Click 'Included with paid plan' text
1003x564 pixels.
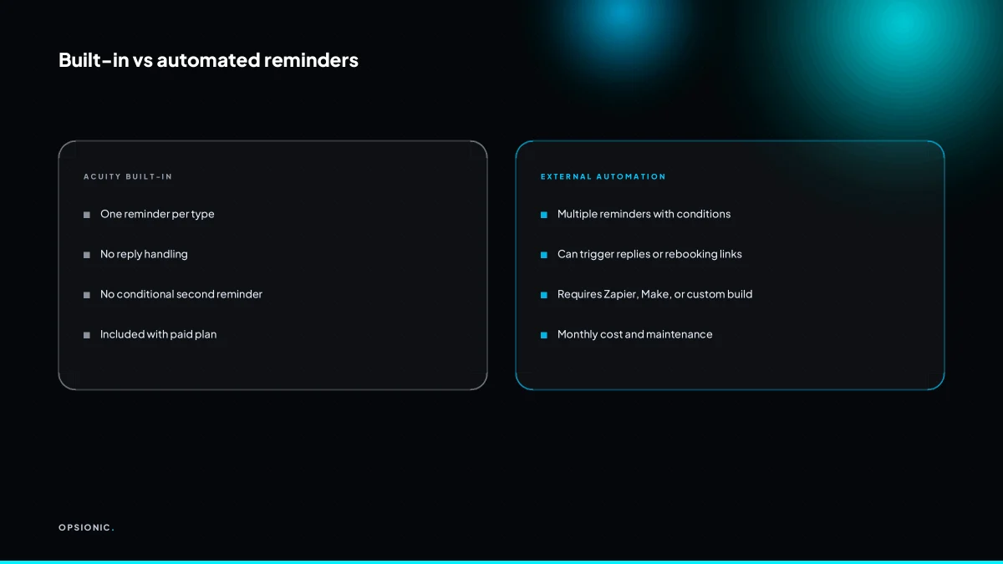158,335
